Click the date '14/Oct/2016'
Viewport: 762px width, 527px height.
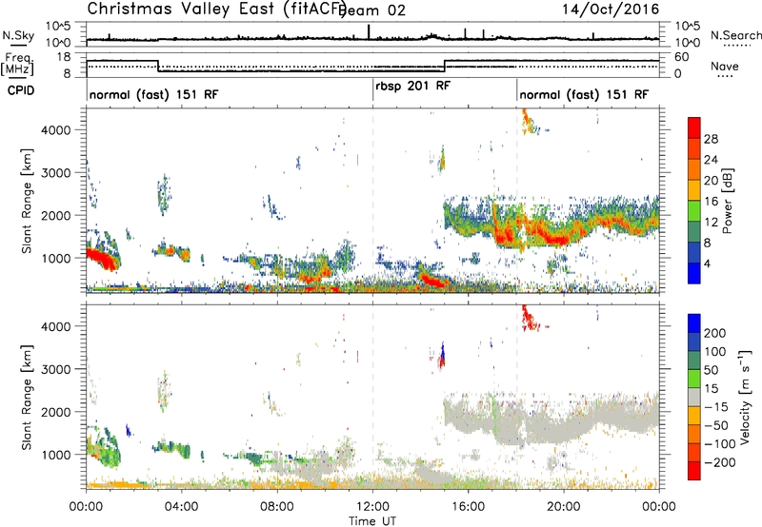[611, 10]
